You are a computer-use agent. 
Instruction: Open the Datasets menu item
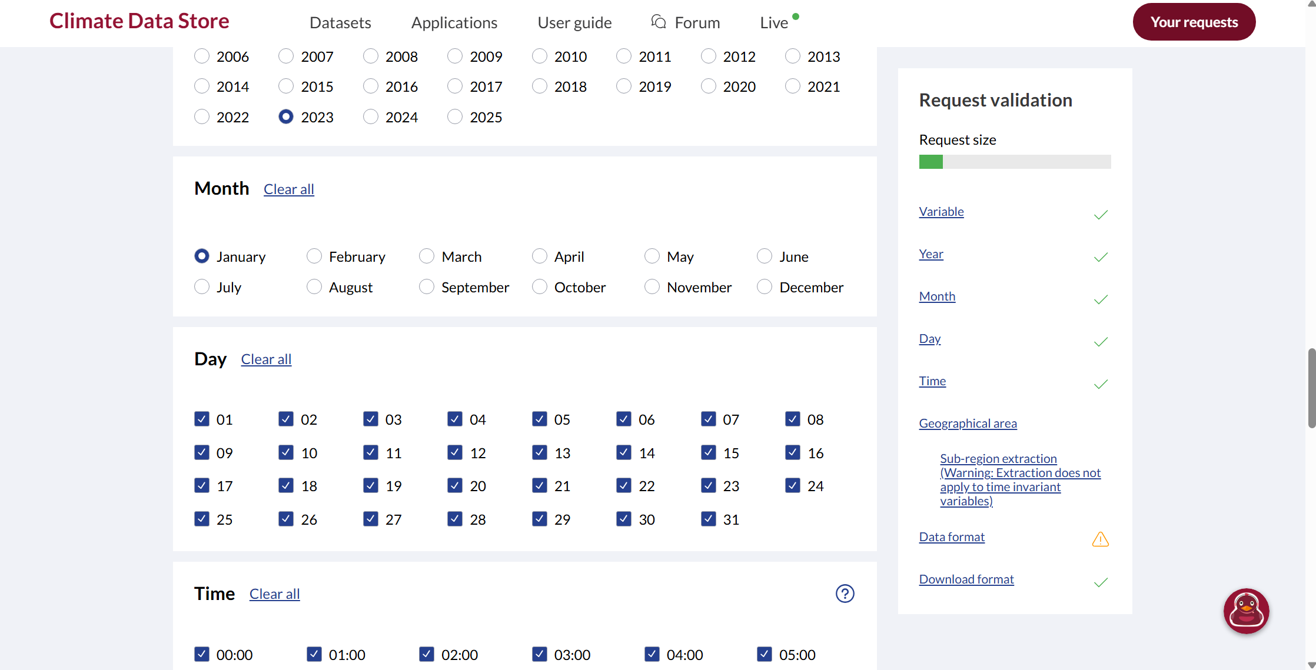point(340,22)
